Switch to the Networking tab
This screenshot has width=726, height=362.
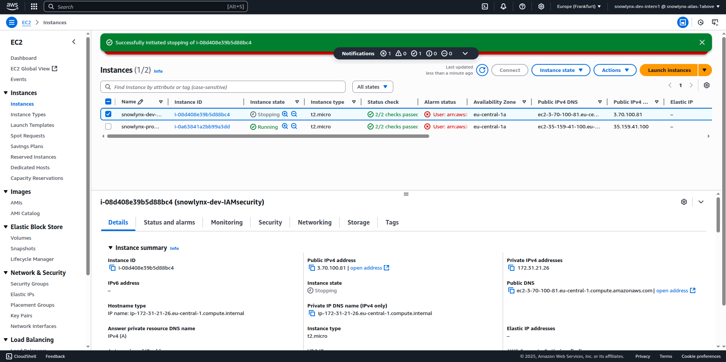314,223
